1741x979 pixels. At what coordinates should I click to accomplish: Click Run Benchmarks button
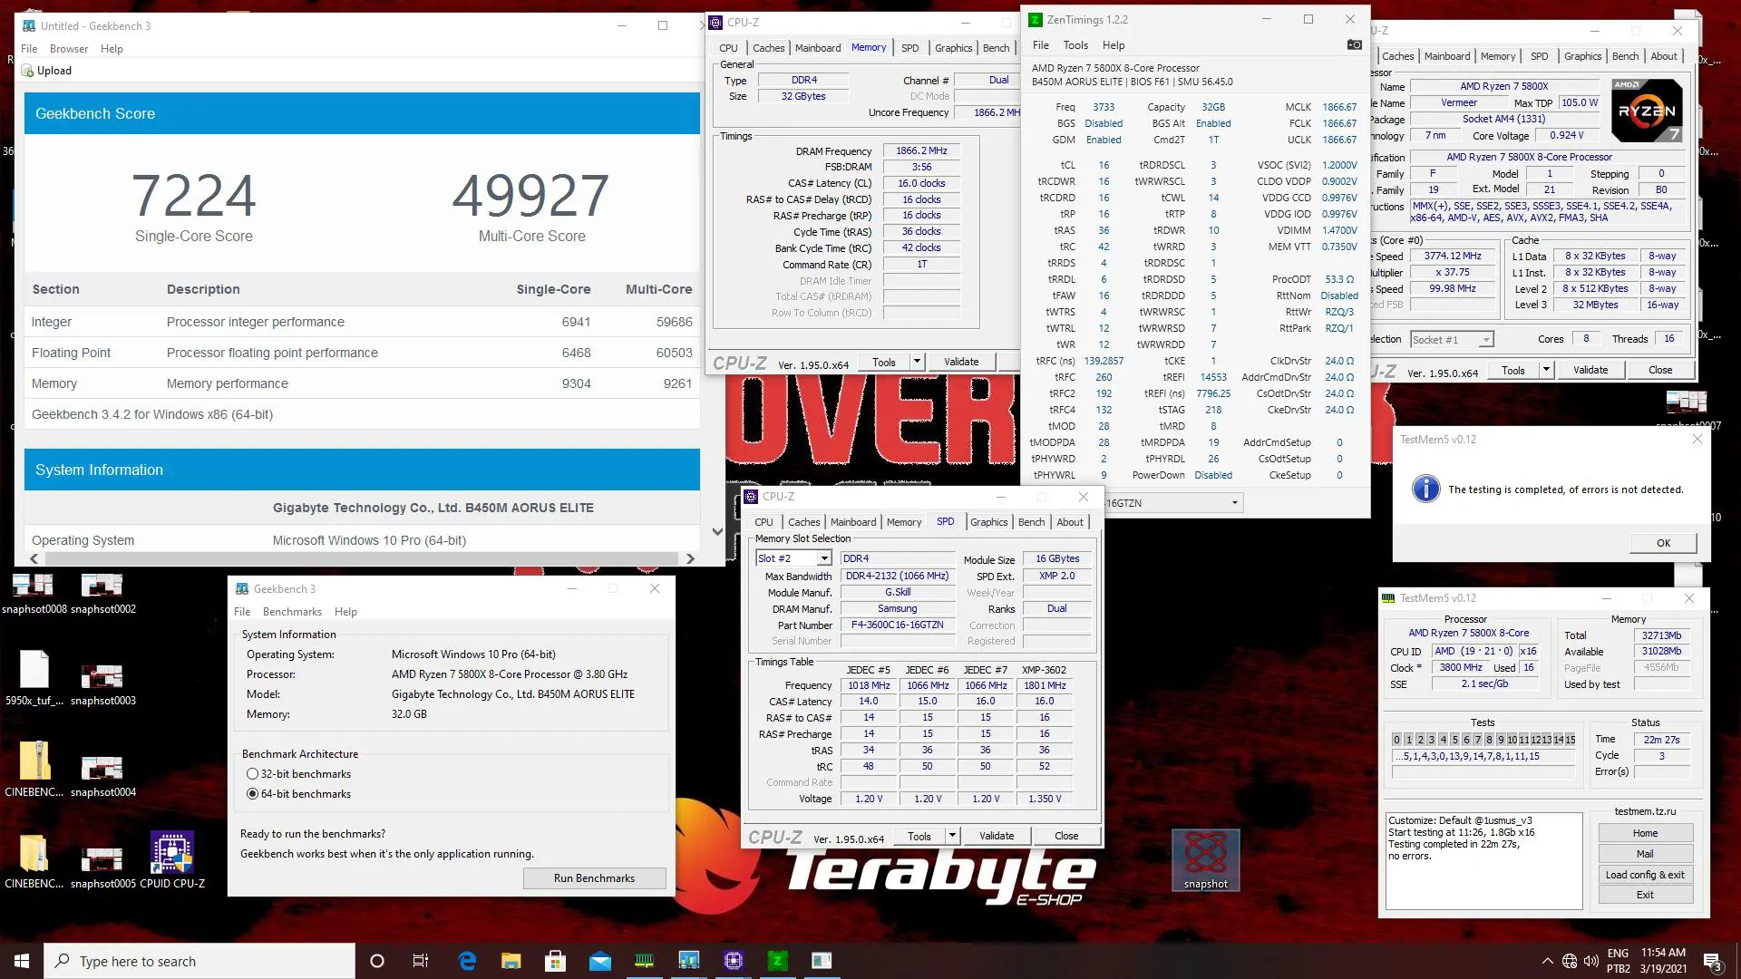[x=594, y=878]
